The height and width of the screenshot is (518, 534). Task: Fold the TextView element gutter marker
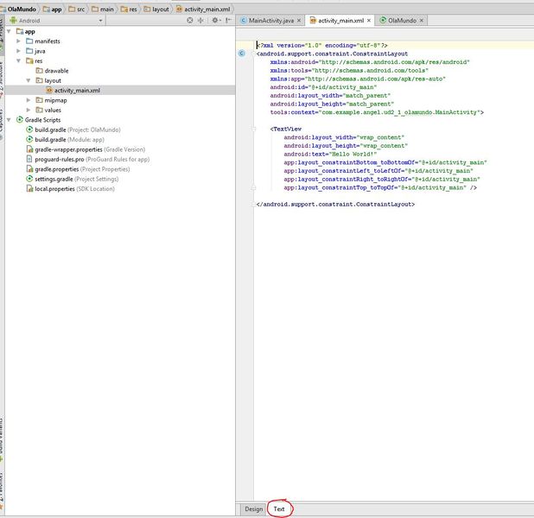(x=254, y=129)
